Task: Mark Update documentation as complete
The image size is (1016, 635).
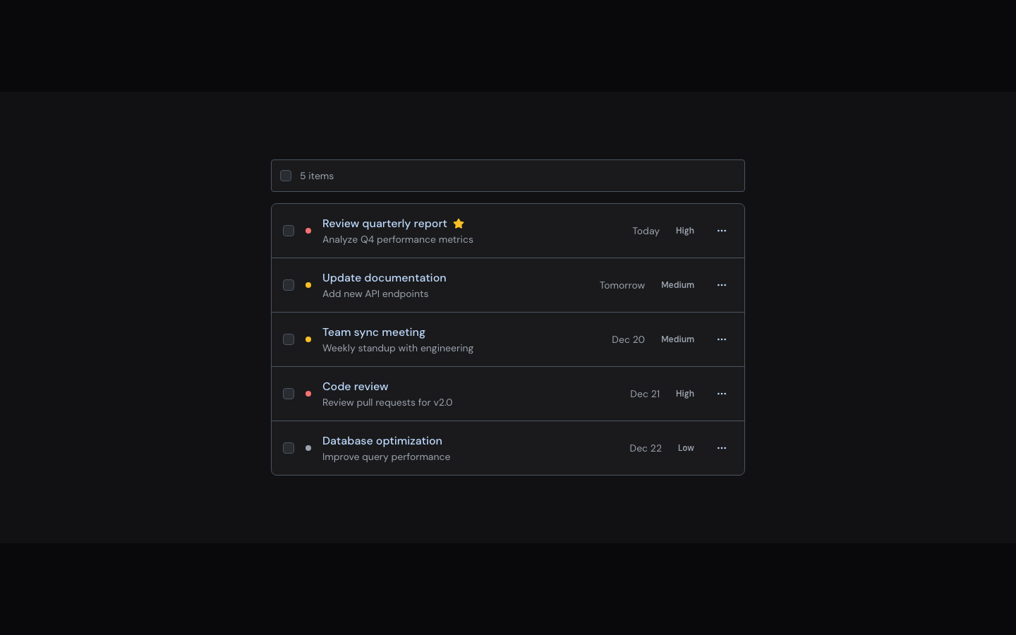Action: coord(289,285)
